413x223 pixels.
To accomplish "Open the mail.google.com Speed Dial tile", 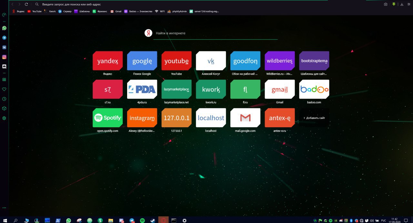I will click(x=245, y=118).
